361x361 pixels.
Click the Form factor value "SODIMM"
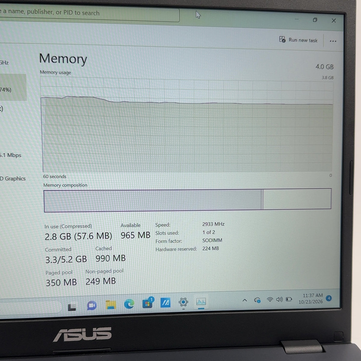point(212,240)
